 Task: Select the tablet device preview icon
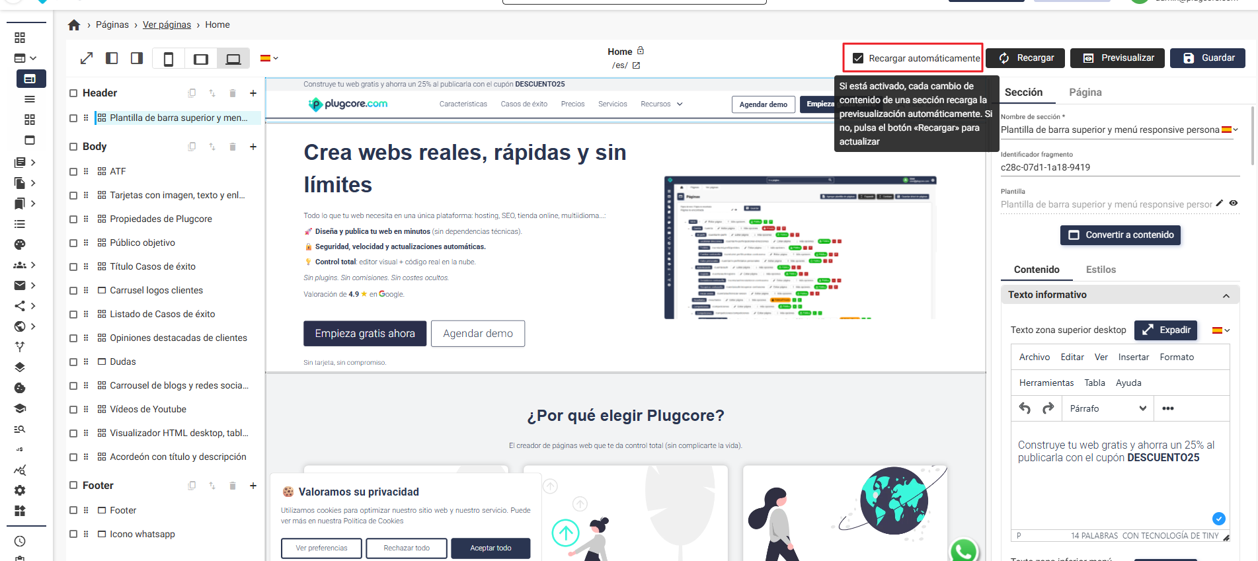(x=201, y=59)
